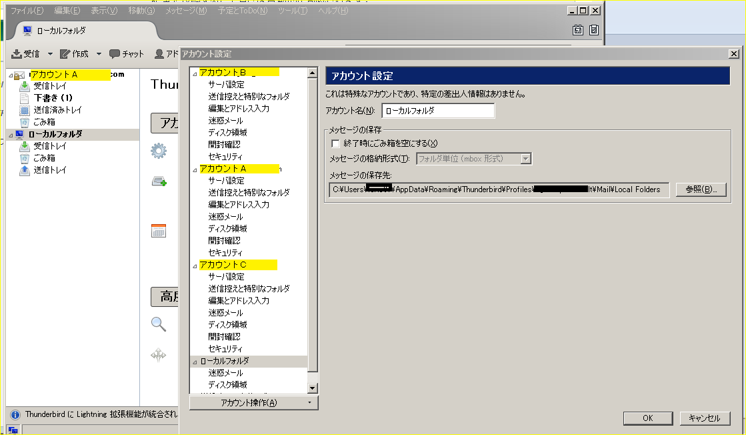Click the 作成 (Write) compose icon
The height and width of the screenshot is (435, 746).
65,54
